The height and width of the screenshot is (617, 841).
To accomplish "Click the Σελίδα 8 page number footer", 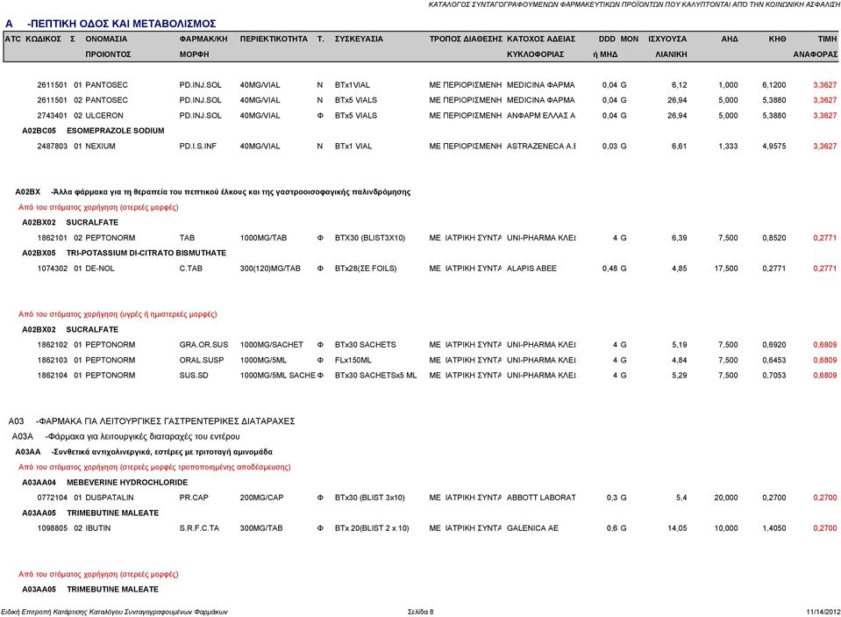I will click(x=421, y=612).
